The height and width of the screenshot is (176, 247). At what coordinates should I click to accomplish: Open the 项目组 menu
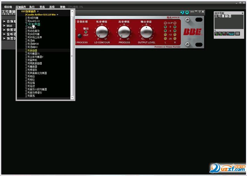pyautogui.click(x=8, y=7)
